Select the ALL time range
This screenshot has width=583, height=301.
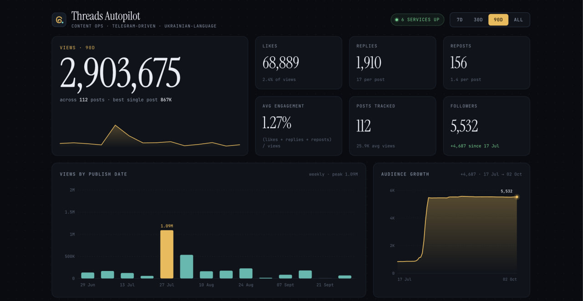(518, 20)
